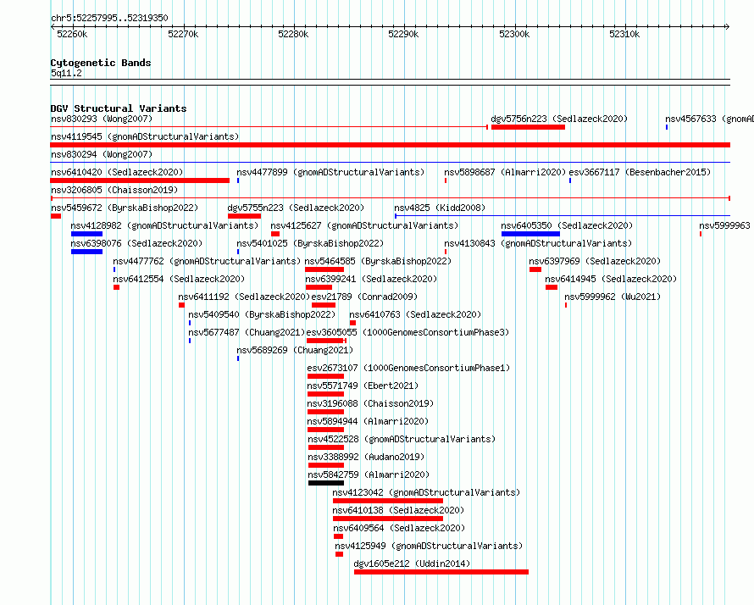The image size is (754, 605).
Task: Open nsv4825 (Kidd2008) variant label
Action: pos(440,208)
